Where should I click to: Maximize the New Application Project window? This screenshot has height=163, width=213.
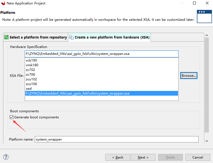pos(194,3)
